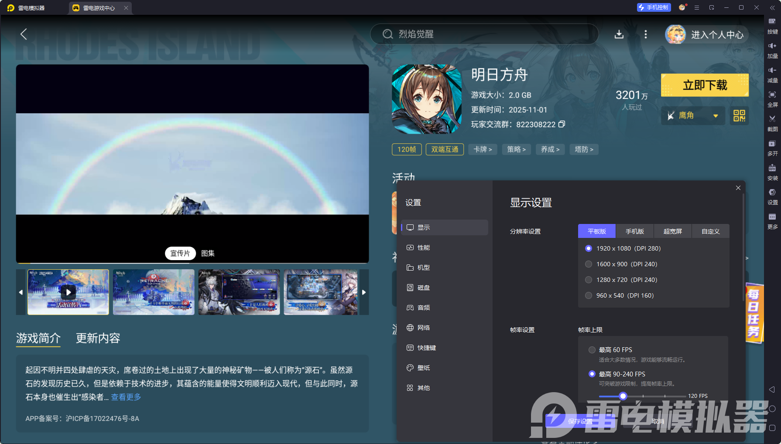Image resolution: width=781 pixels, height=444 pixels.
Task: Open 设置 from the right sidebar
Action: point(772,197)
